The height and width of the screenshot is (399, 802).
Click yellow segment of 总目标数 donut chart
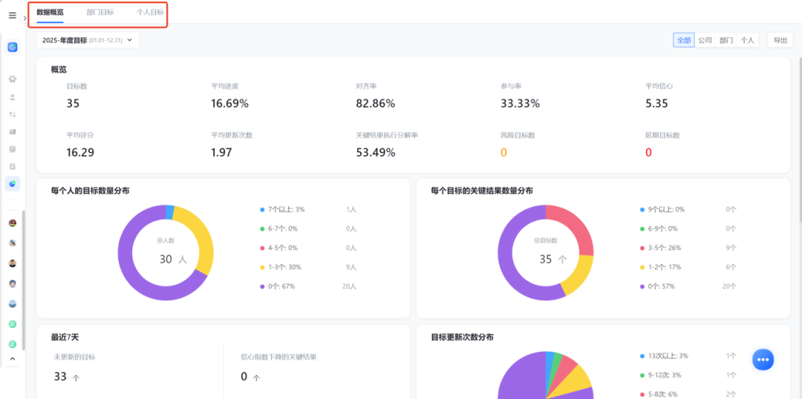click(578, 277)
